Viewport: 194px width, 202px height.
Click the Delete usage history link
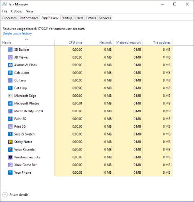17,33
